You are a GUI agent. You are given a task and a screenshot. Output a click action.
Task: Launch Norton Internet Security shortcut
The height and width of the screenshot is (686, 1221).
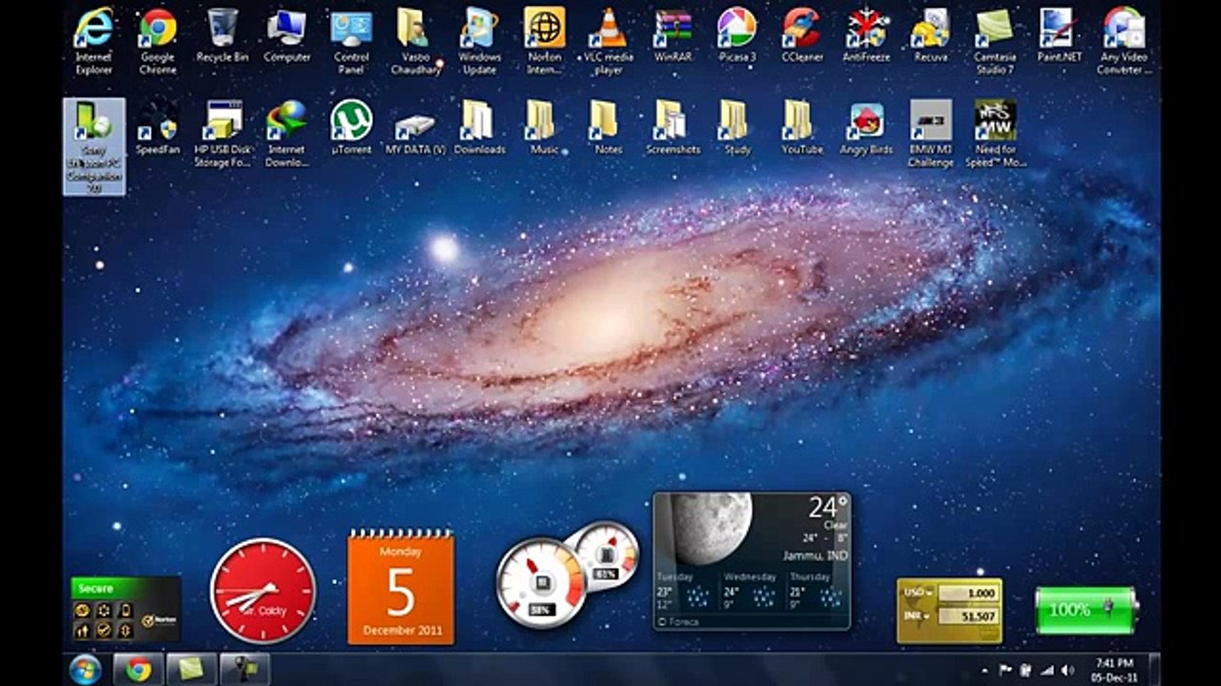coord(544,40)
